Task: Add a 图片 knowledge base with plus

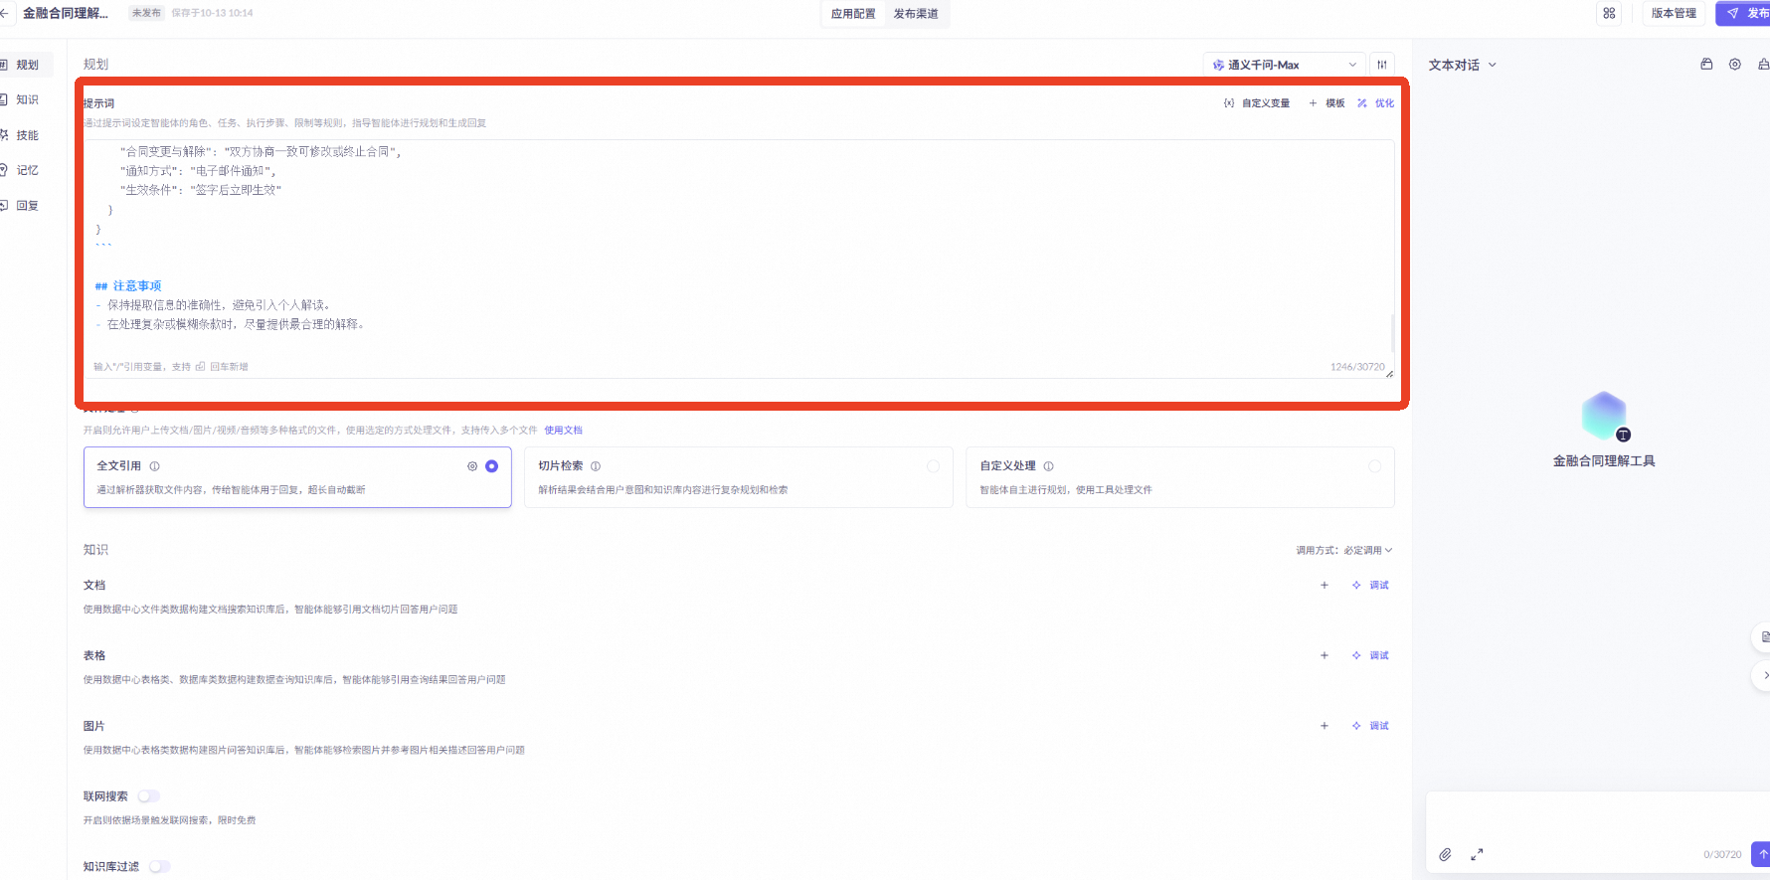Action: click(x=1325, y=727)
